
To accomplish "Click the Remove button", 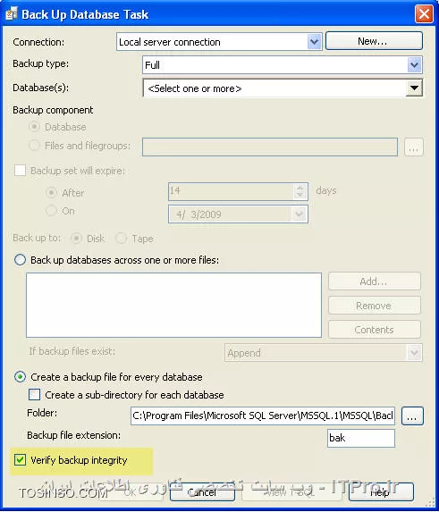I will pos(375,306).
